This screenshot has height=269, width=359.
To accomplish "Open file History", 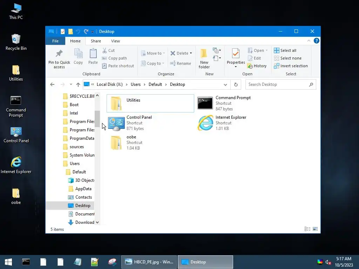I will 257,66.
